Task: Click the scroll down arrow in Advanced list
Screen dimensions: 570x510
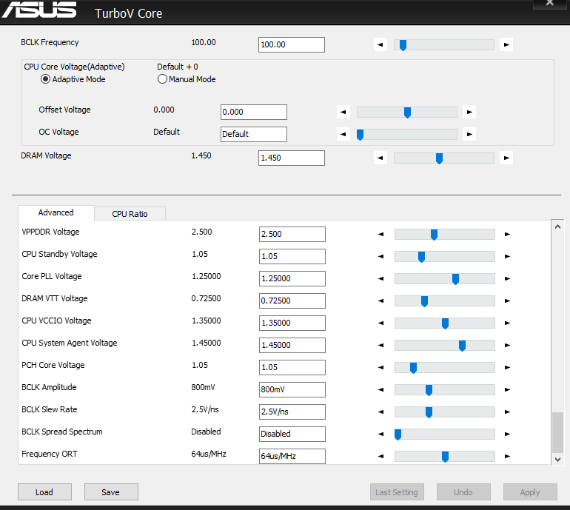Action: tap(557, 460)
